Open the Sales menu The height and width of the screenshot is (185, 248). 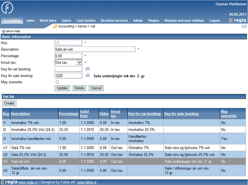tap(30, 20)
